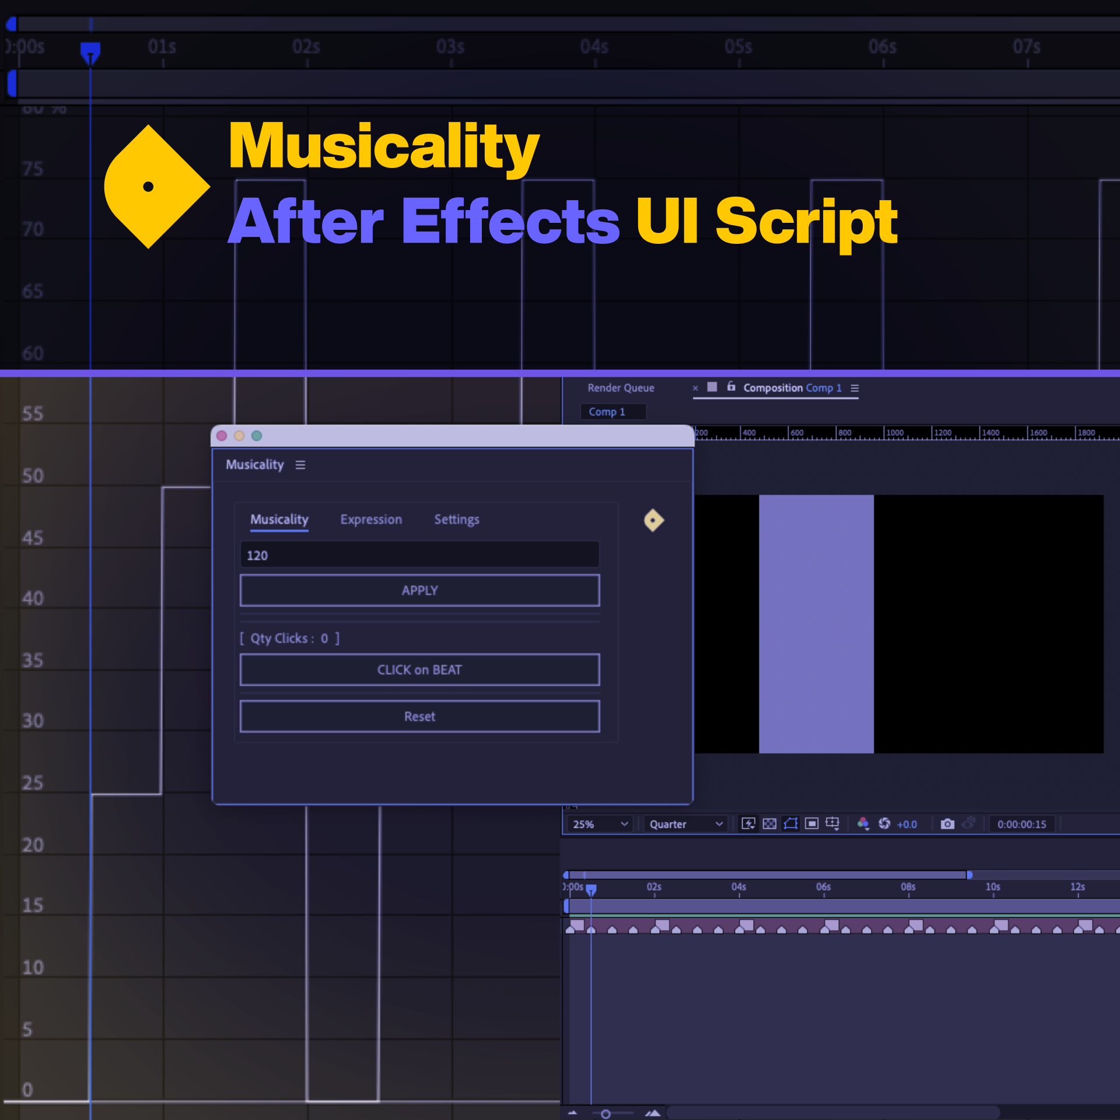
Task: Toggle mask and shape path visibility
Action: [790, 824]
